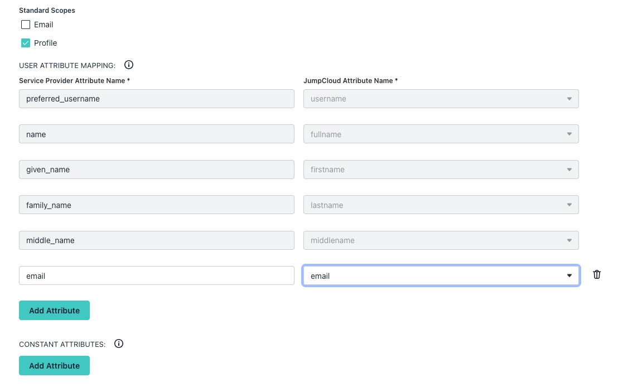Screen dimensions: 623x387
Task: Click the email service provider field
Action: click(x=156, y=275)
